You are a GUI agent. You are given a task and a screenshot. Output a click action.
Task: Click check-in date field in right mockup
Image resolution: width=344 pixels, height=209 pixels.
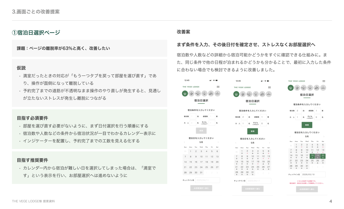pyautogui.click(x=313, y=174)
